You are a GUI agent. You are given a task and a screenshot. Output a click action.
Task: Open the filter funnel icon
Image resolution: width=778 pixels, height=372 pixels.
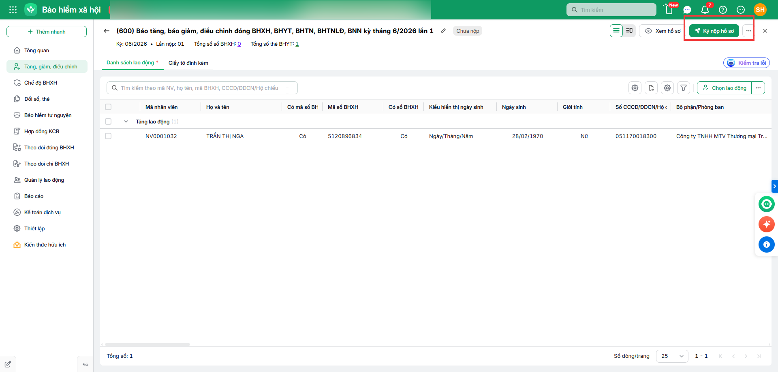click(684, 88)
